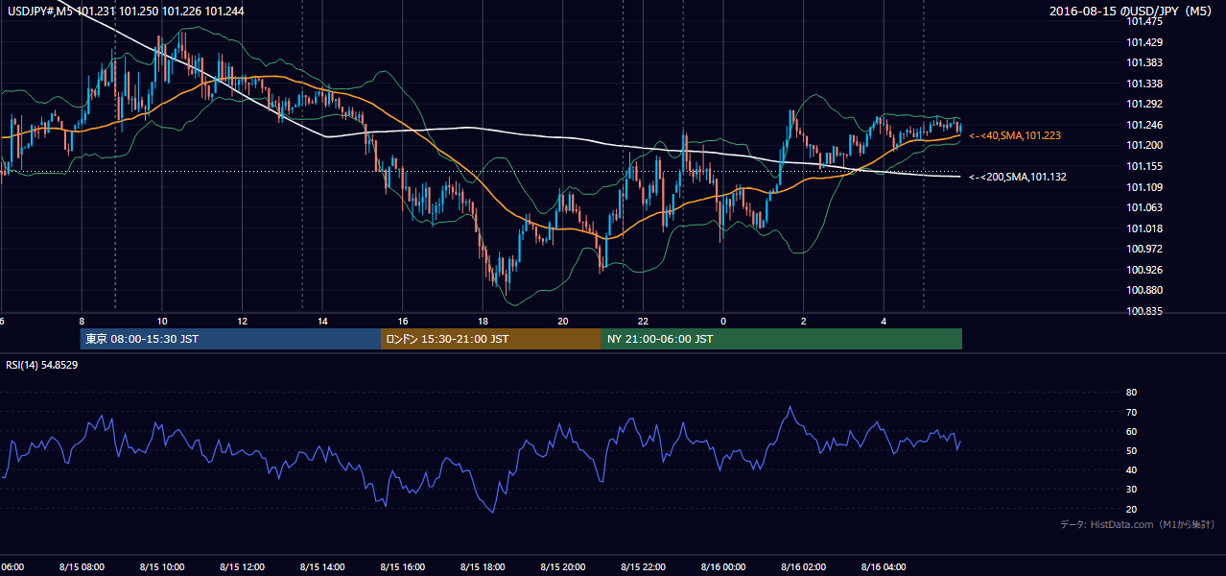This screenshot has height=576, width=1226.
Task: Click price axis value 101.018
Action: (1144, 228)
